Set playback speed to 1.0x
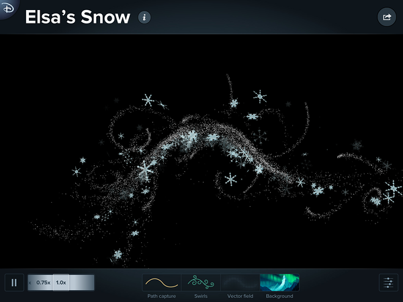 click(61, 283)
